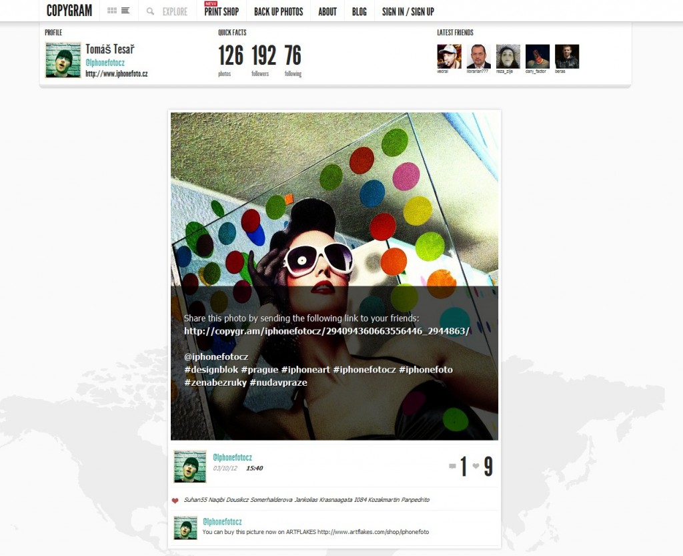Switch to grid view icon
The image size is (683, 556).
point(111,11)
